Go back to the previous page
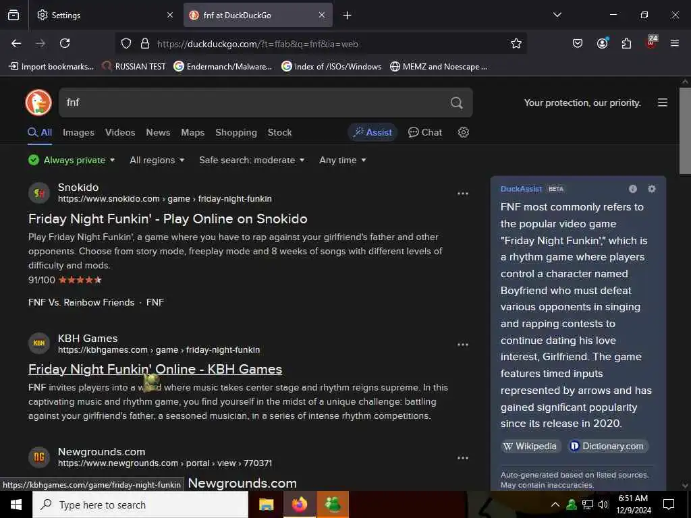 pyautogui.click(x=16, y=43)
